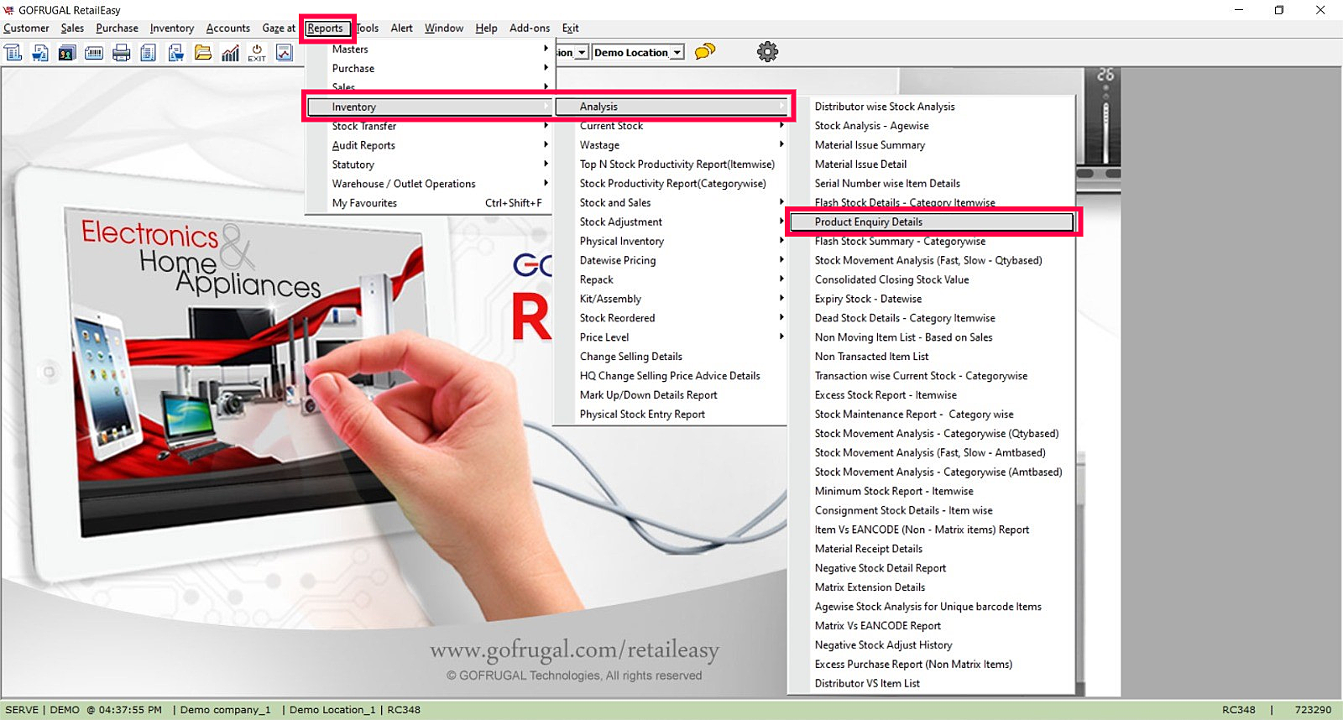This screenshot has width=1343, height=720.
Task: Select Product Enquiry Details report
Action: [933, 222]
